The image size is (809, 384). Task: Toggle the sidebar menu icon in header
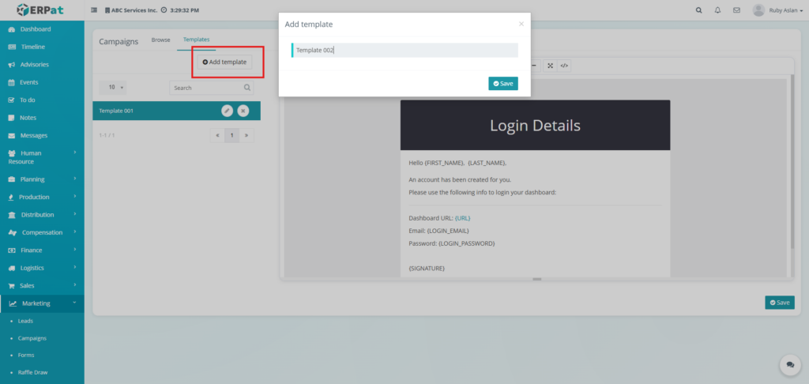(94, 10)
